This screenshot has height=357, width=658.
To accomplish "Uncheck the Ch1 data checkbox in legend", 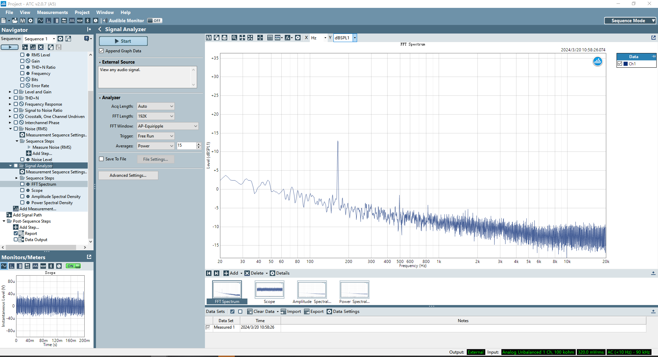I will [x=620, y=64].
